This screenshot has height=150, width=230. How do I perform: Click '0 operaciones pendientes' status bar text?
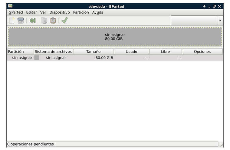(31, 144)
